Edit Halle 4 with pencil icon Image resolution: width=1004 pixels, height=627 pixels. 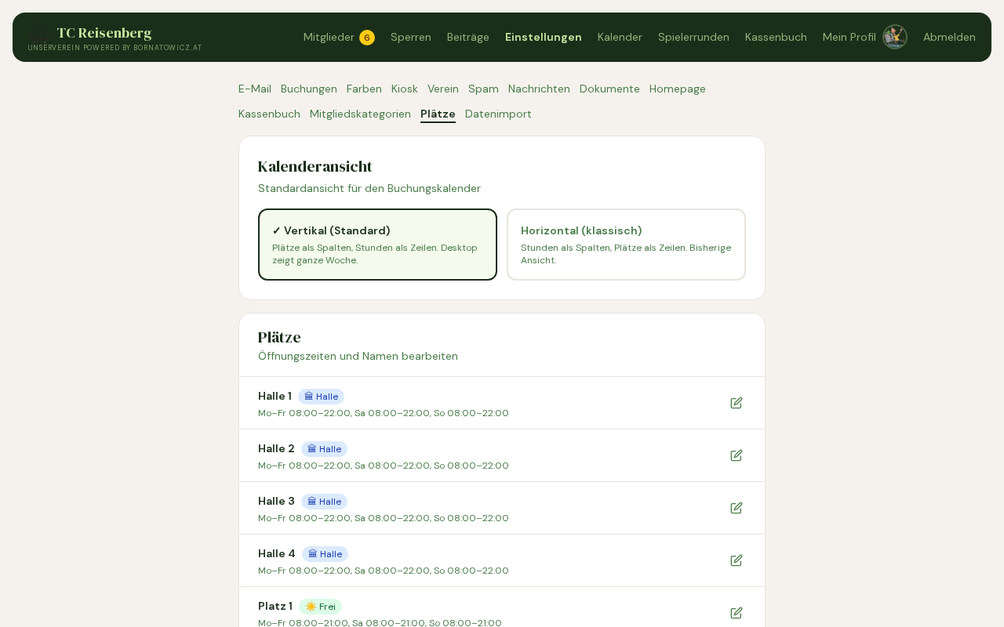point(737,560)
